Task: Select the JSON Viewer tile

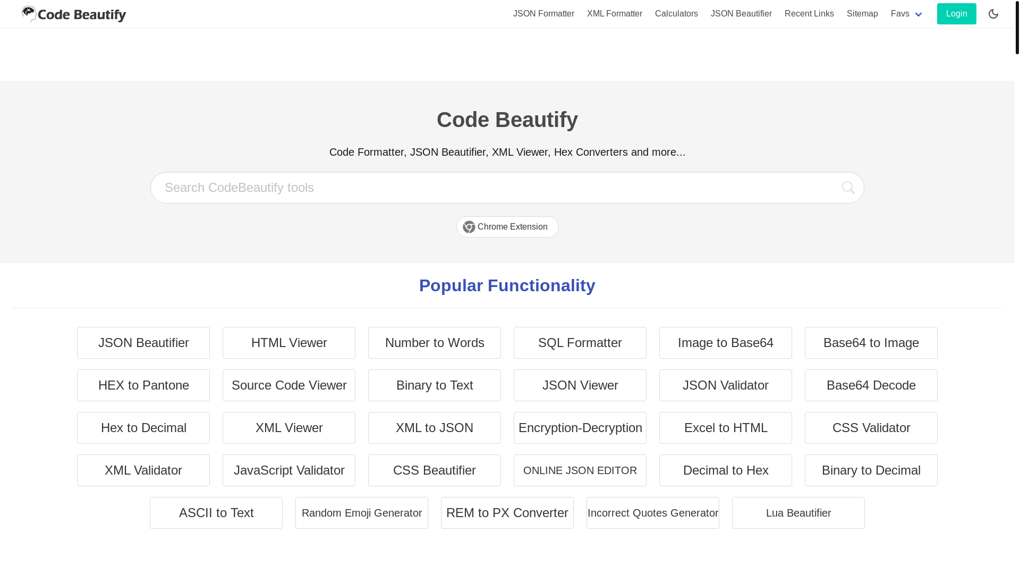Action: tap(580, 385)
